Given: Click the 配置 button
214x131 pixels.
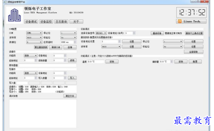Looking at the screenshot, I should (195, 62).
